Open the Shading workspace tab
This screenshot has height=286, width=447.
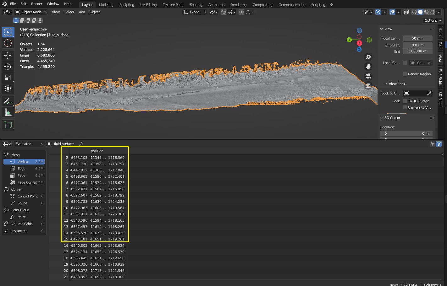[x=196, y=5]
